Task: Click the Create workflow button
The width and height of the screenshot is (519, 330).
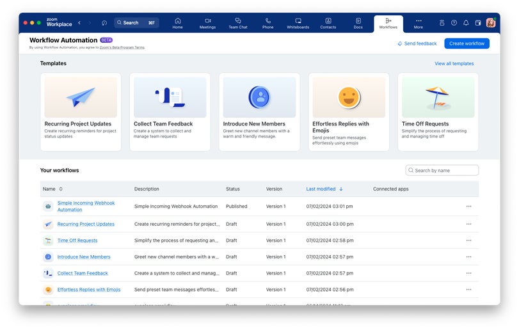Action: tap(467, 43)
